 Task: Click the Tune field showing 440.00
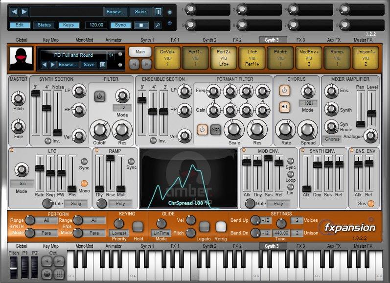point(281,233)
